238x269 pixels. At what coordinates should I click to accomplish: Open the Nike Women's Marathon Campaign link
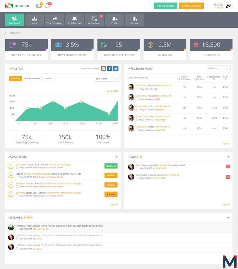pyautogui.click(x=64, y=193)
